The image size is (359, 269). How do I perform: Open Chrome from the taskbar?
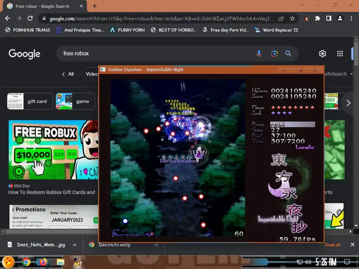[x=26, y=262]
